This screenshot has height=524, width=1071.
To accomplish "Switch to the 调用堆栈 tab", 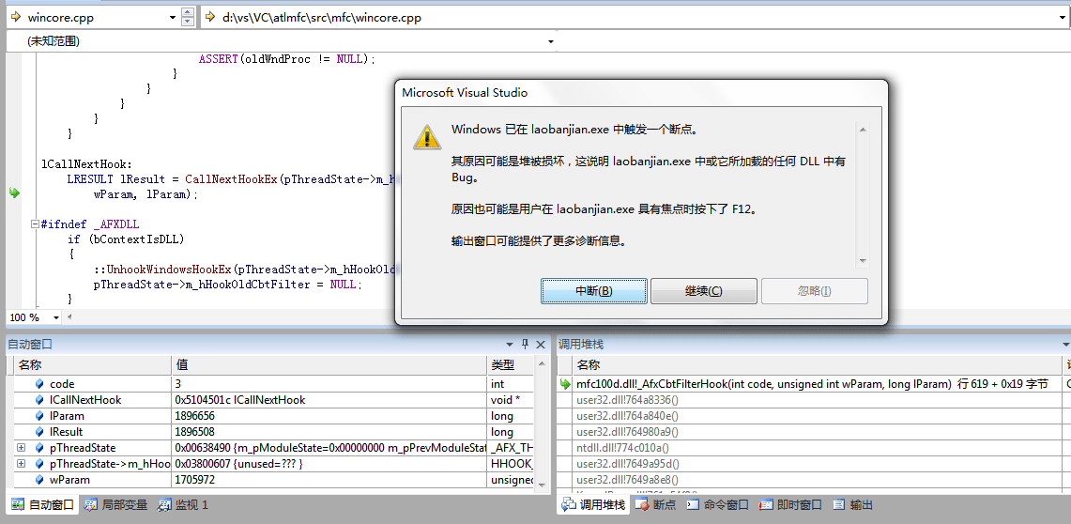I will click(593, 505).
